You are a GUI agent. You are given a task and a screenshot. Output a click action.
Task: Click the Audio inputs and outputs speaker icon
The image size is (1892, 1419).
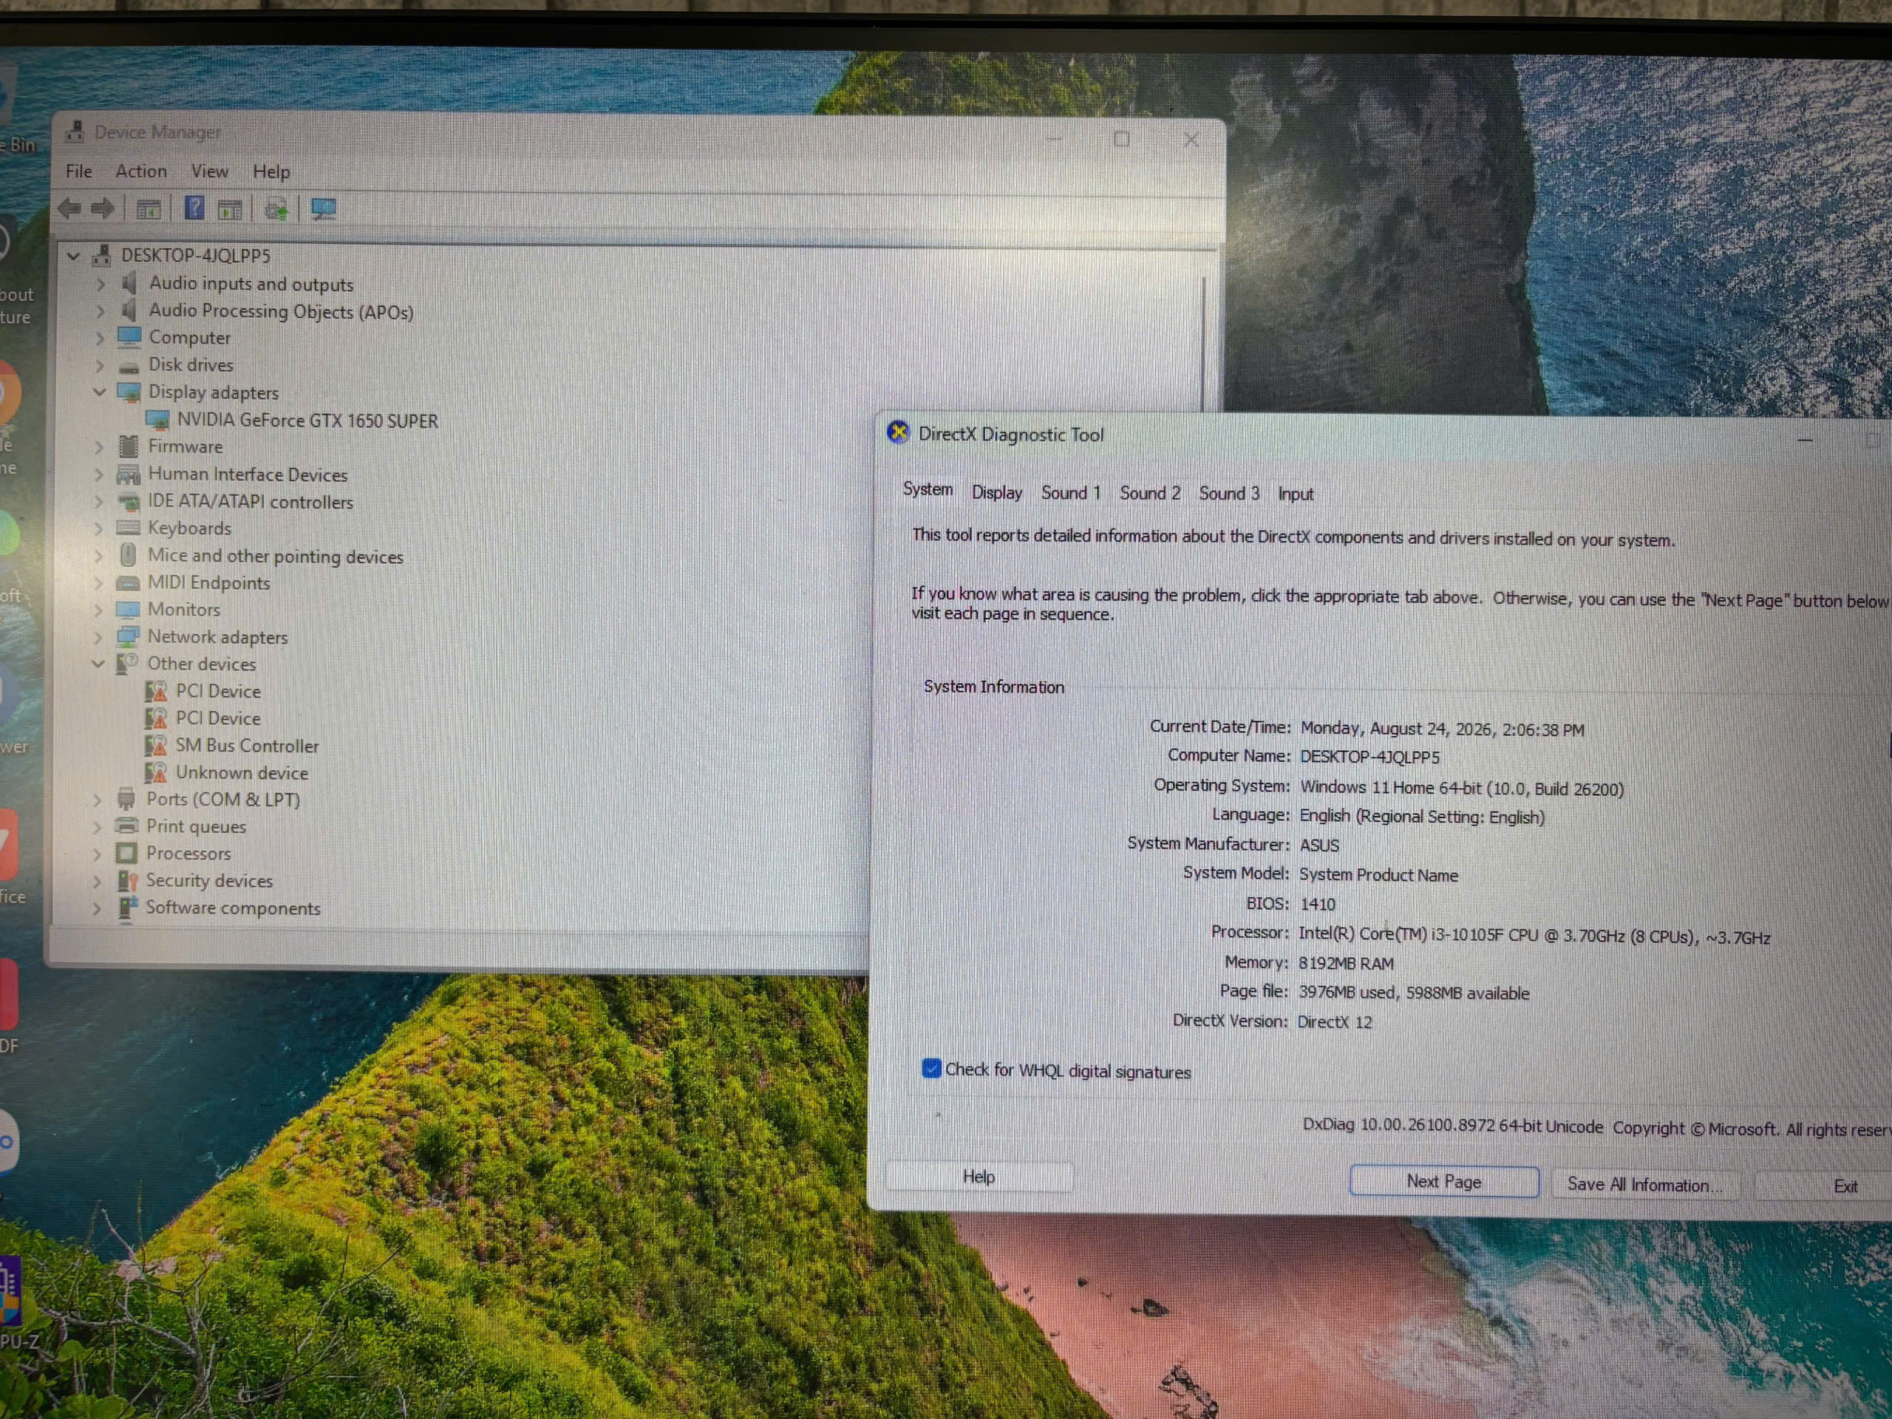pos(129,283)
